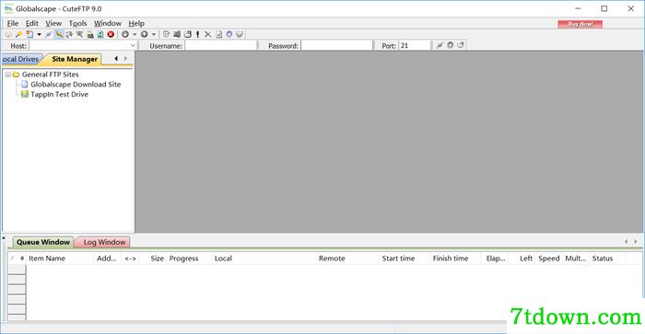Click the Upload arrow circle icon
645x334 pixels.
(144, 35)
